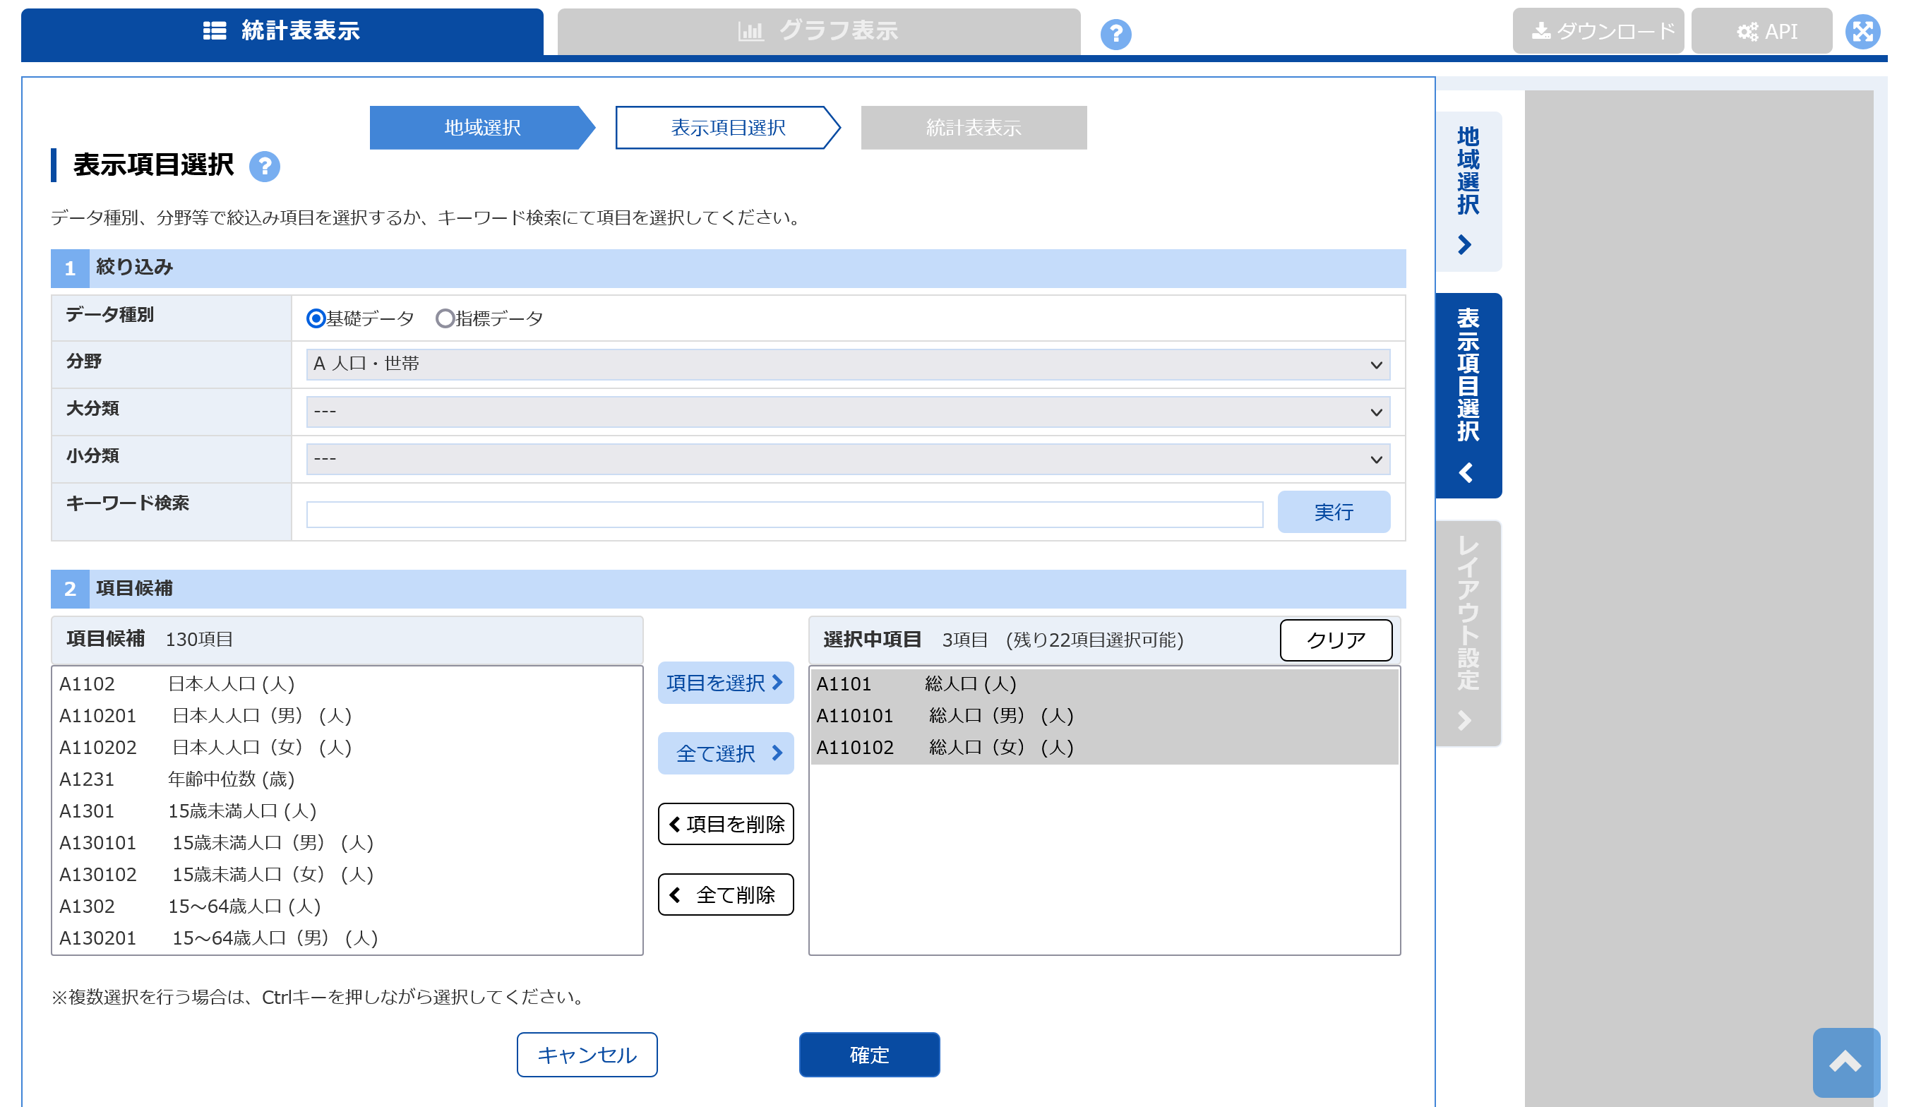Click the 項目を選択 arrow button
This screenshot has width=1909, height=1107.
pyautogui.click(x=725, y=683)
